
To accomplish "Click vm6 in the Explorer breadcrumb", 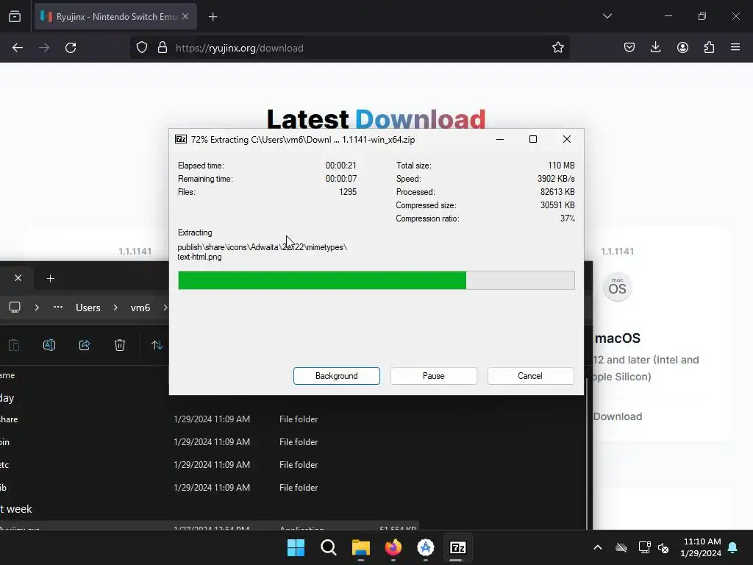I will coord(140,308).
